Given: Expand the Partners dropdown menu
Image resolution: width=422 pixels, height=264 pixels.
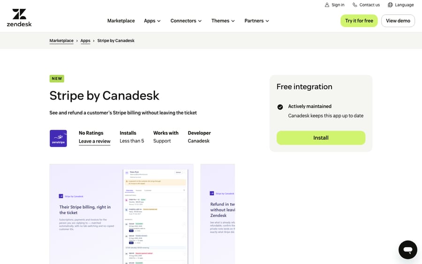Looking at the screenshot, I should click(x=256, y=21).
